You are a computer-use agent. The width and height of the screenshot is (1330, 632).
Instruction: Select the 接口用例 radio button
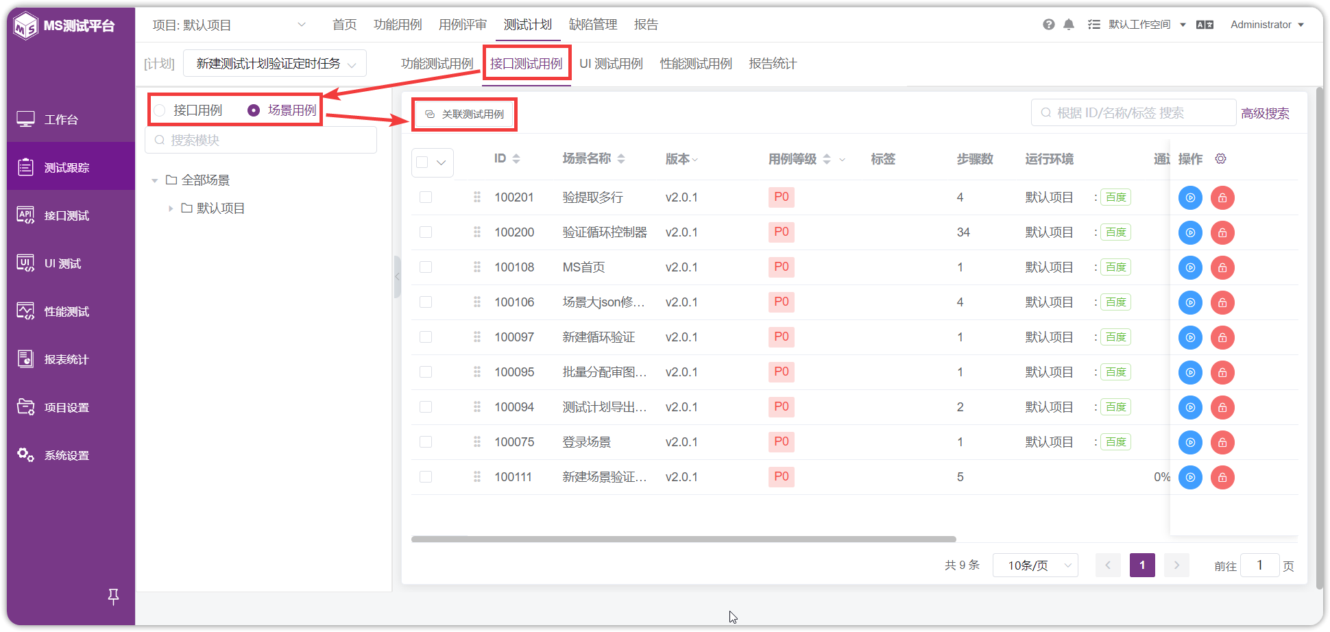point(160,110)
